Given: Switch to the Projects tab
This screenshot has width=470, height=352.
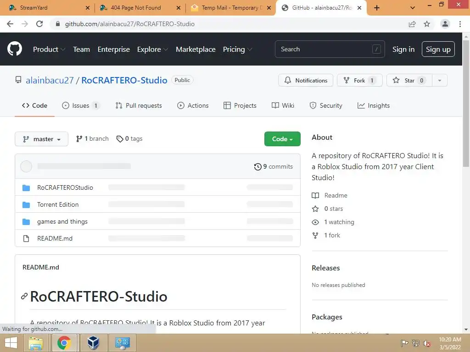Looking at the screenshot, I should [240, 106].
